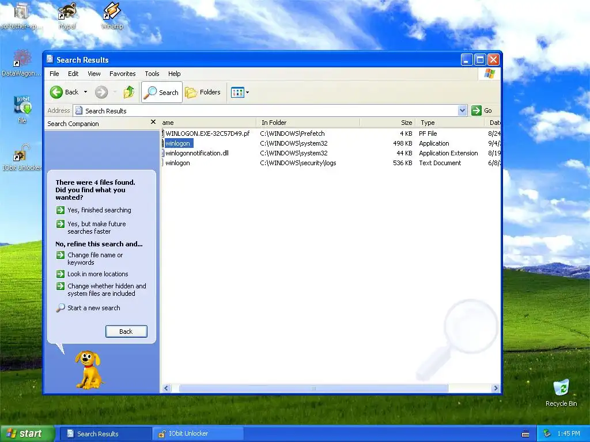
Task: Open the Tools menu
Action: (x=152, y=74)
